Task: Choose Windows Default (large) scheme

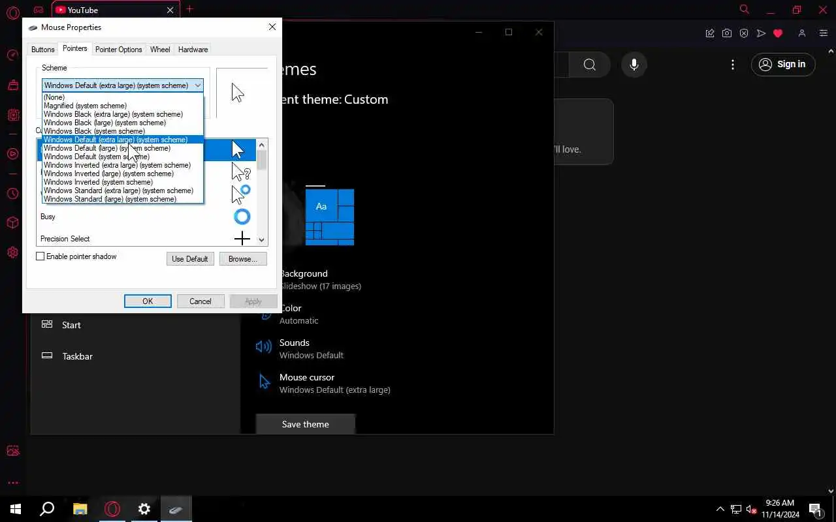Action: tap(123, 148)
